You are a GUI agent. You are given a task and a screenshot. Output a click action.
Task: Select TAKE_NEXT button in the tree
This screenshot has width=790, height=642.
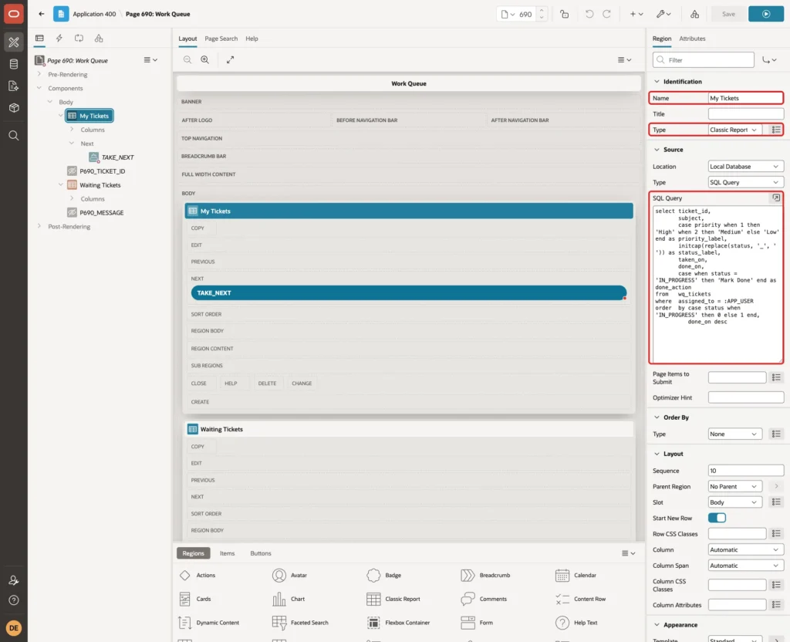[117, 157]
